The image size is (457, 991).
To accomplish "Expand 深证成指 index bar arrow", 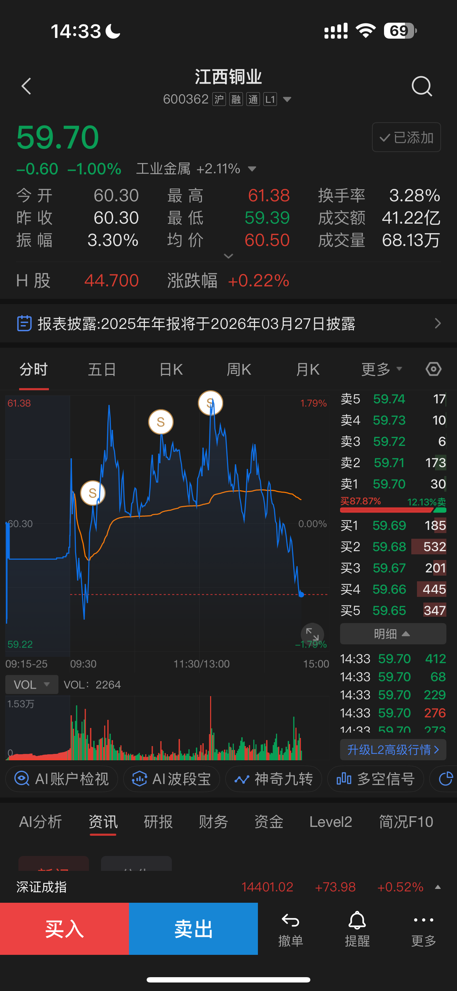I will coord(438,887).
